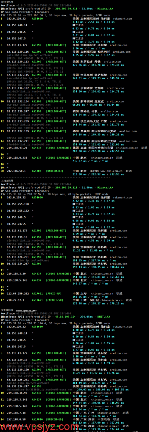Click the [UNICOM-BJ] network tag
Viewport: 149px width, 432px height.
54,171
